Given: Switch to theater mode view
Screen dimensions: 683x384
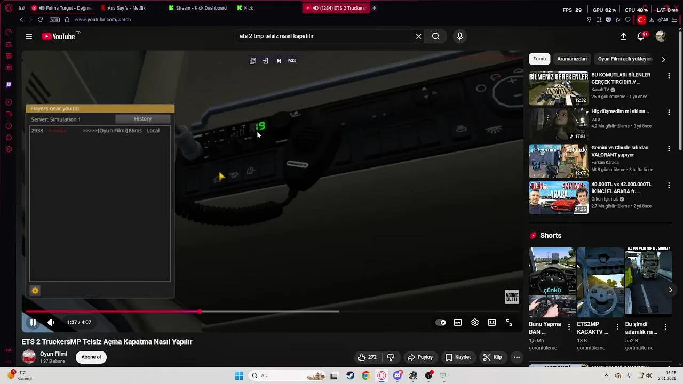Looking at the screenshot, I should (x=492, y=322).
